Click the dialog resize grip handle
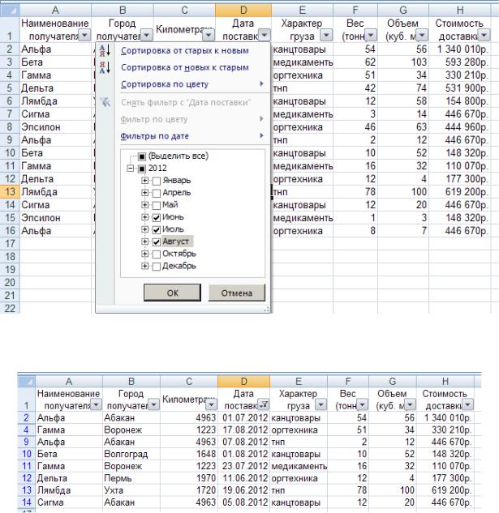Image resolution: width=499 pixels, height=513 pixels. click(x=267, y=309)
